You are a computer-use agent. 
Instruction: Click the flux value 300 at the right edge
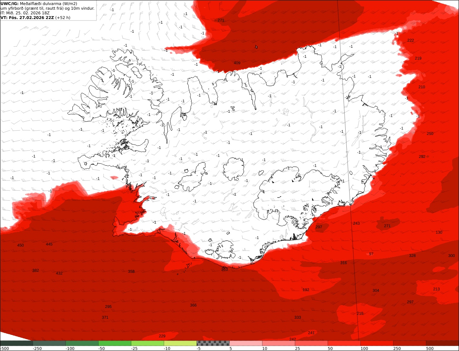click(451, 256)
